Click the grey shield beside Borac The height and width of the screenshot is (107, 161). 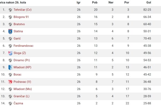[10, 75]
